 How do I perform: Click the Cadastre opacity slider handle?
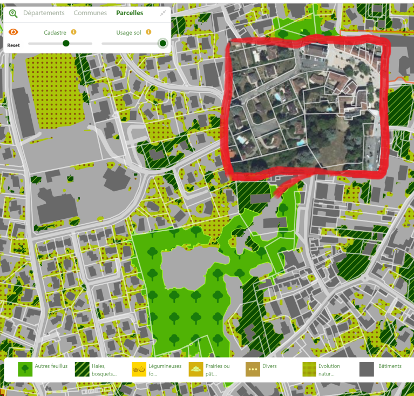click(66, 43)
